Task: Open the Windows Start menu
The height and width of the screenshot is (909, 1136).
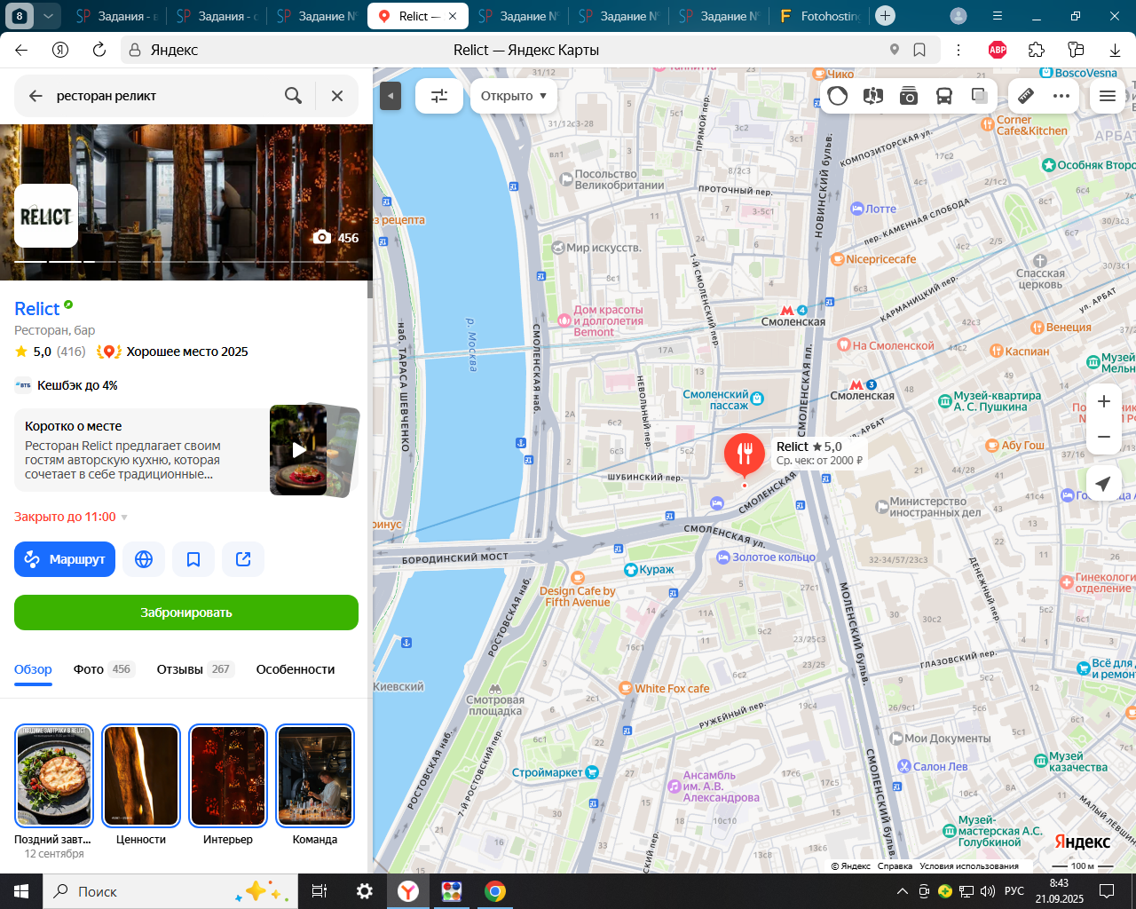Action: [21, 891]
